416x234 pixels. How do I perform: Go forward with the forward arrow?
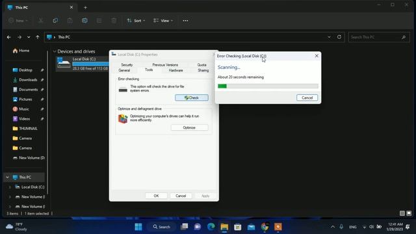tap(19, 37)
